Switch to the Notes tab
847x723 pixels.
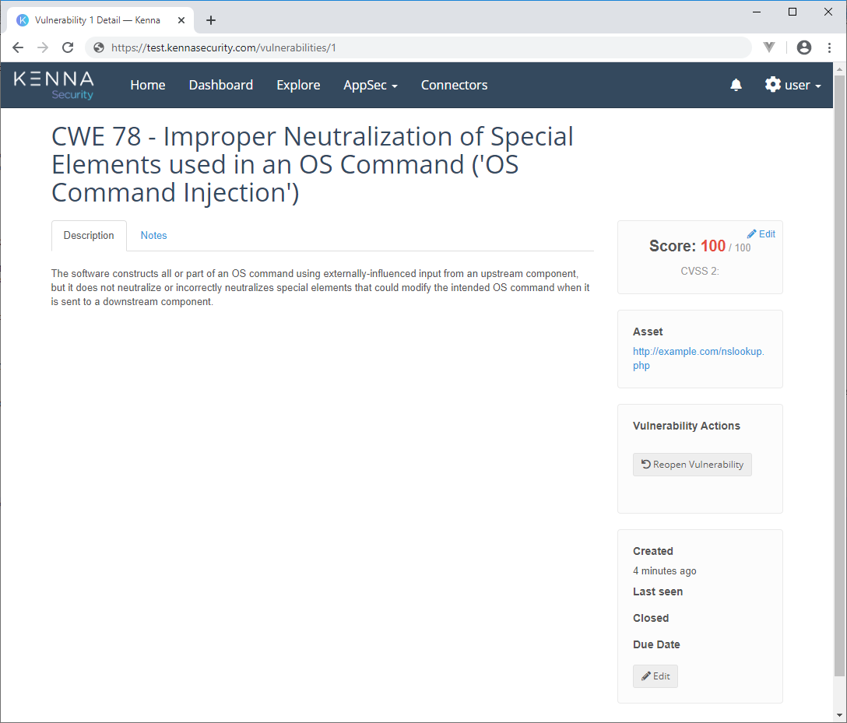click(x=153, y=235)
